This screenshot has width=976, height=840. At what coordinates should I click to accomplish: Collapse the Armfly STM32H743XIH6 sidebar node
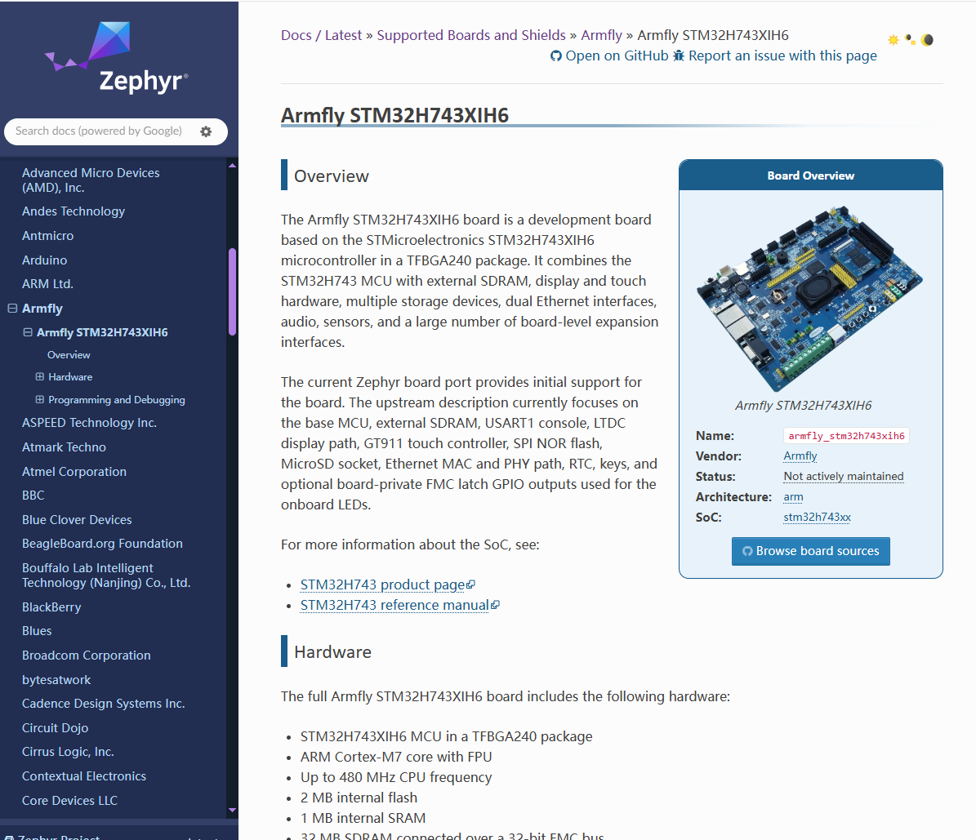(28, 332)
